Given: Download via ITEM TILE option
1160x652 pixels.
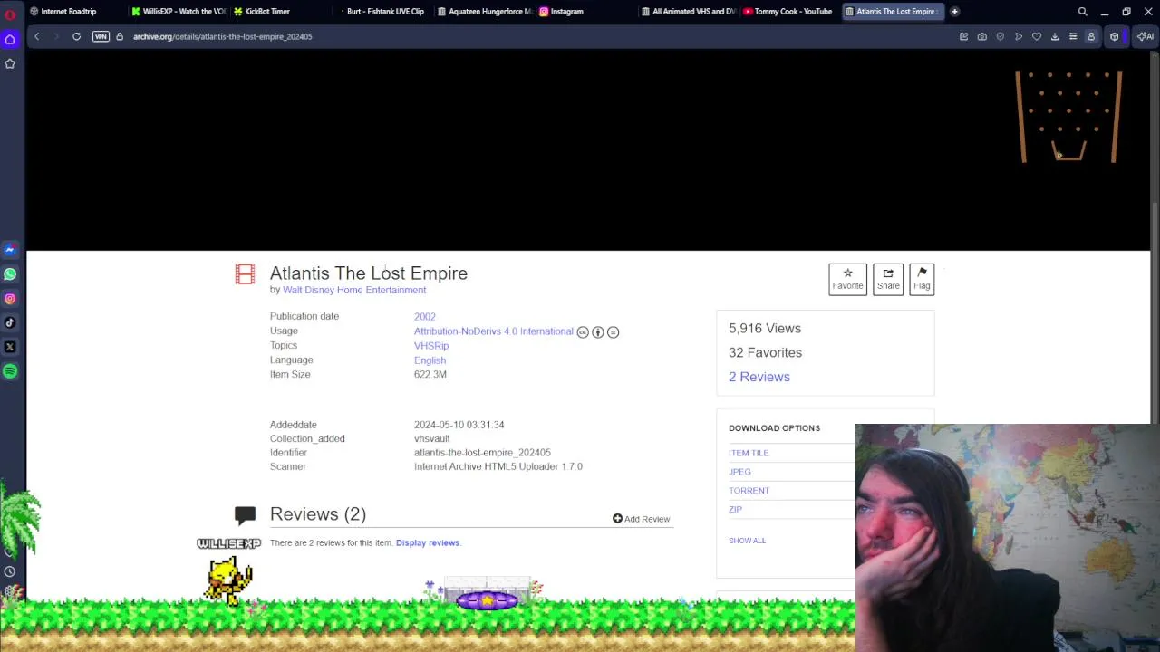Looking at the screenshot, I should pos(749,453).
